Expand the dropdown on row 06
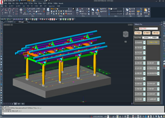165x118 pixels. point(144,63)
